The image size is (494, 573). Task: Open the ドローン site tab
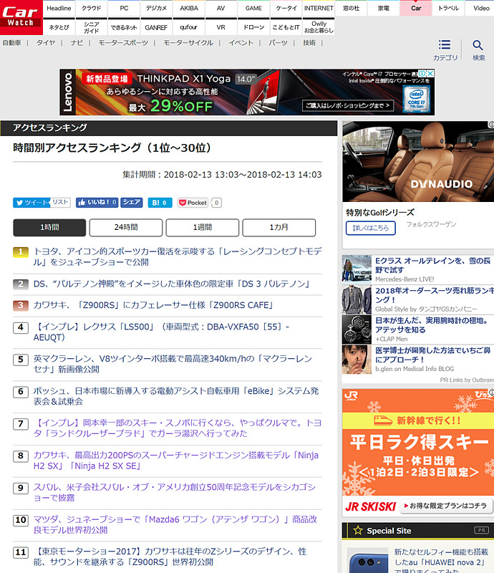[253, 27]
